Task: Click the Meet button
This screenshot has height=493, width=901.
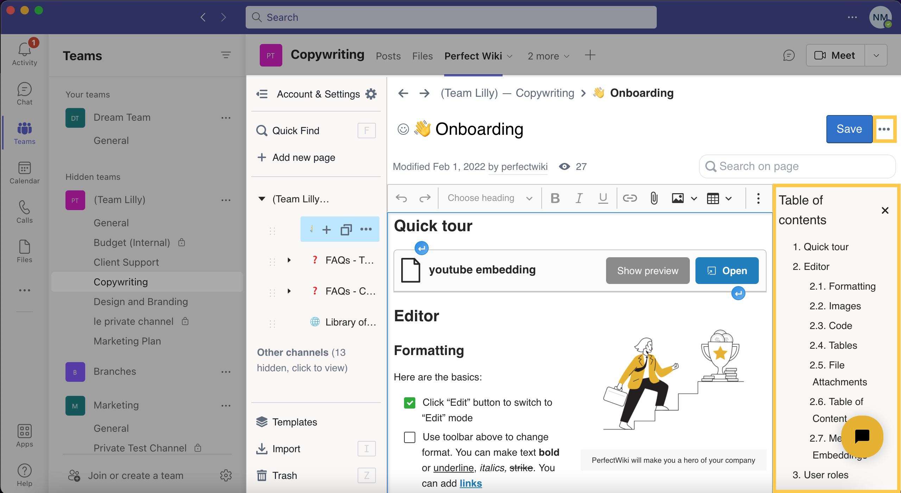Action: click(836, 55)
